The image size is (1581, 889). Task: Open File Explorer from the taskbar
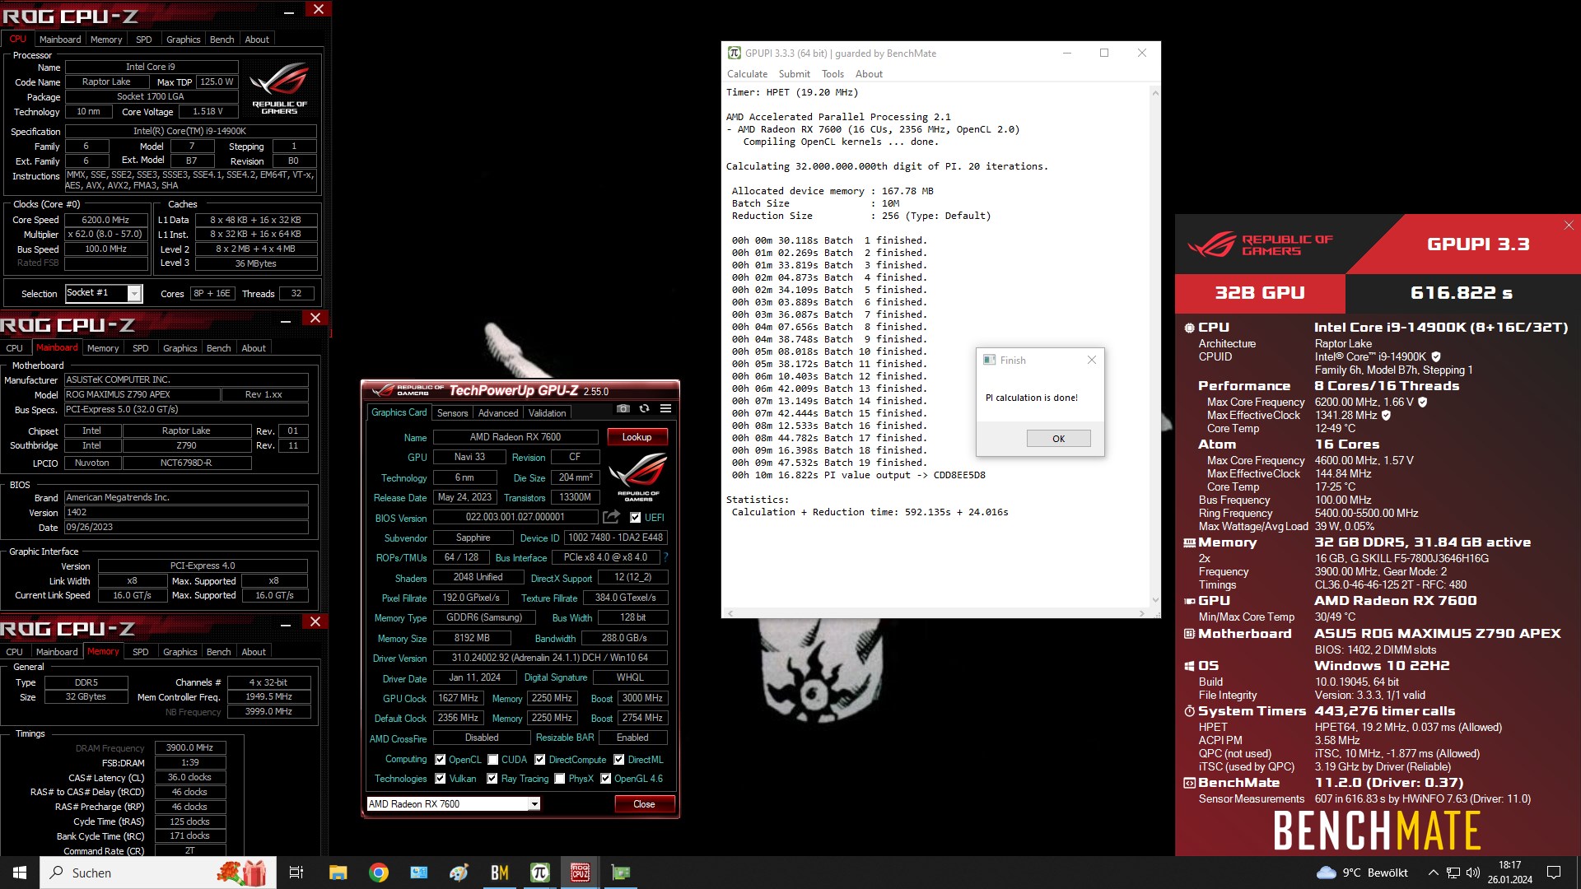(338, 873)
